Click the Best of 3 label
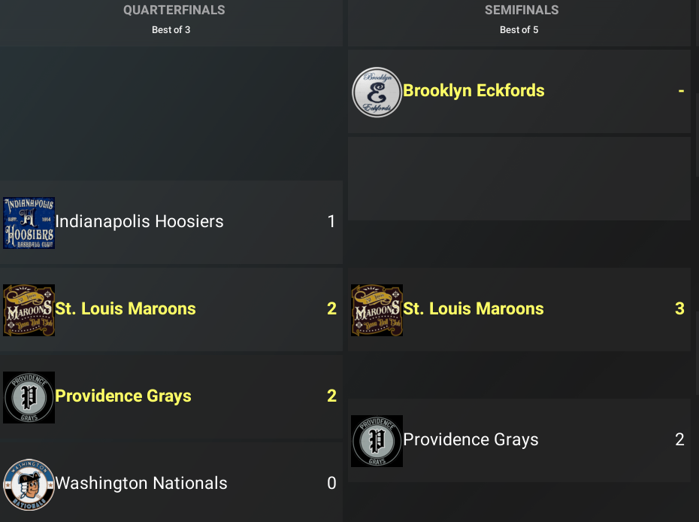The image size is (699, 522). [x=171, y=30]
